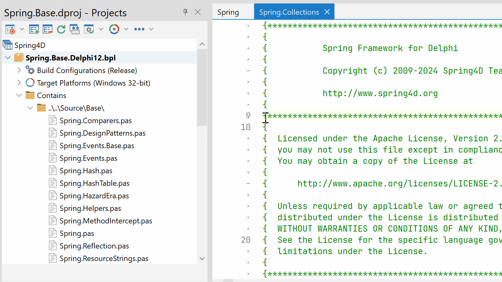Click the green Refresh icon
Screen dimensions: 502x282
tap(61, 29)
